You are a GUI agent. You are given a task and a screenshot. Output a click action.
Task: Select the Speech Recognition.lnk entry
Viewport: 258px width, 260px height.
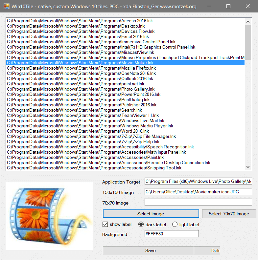click(125, 147)
